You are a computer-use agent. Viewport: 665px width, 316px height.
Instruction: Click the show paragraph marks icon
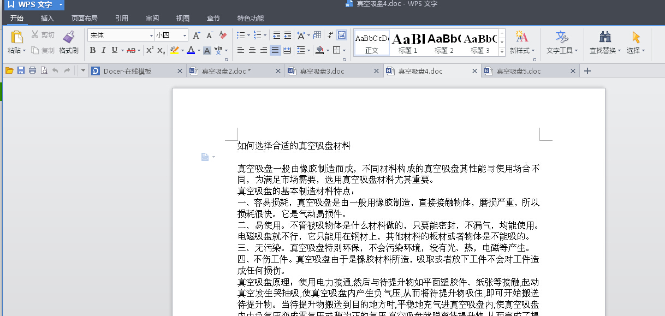[330, 35]
